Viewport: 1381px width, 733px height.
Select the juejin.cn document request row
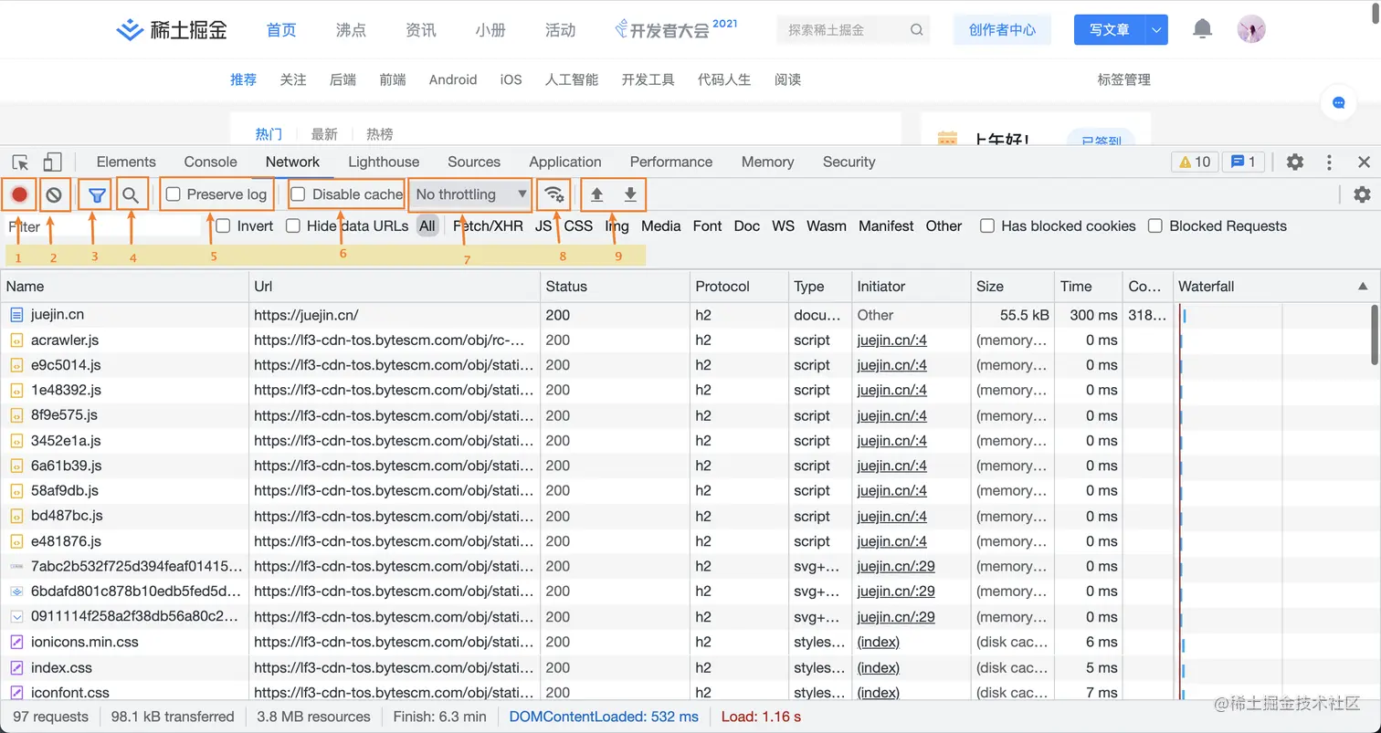click(690, 315)
